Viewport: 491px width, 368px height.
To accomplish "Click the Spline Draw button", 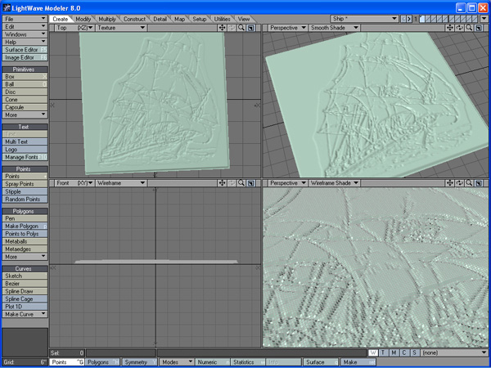I will point(25,291).
